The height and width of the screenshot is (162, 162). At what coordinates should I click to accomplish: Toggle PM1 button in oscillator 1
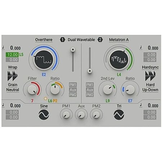click(x=73, y=85)
